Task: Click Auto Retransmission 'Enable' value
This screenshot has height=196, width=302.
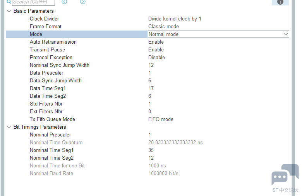Action: 156,42
